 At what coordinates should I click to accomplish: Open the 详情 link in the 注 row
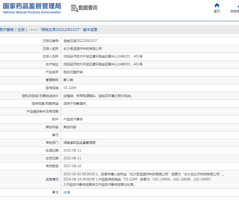(67, 193)
